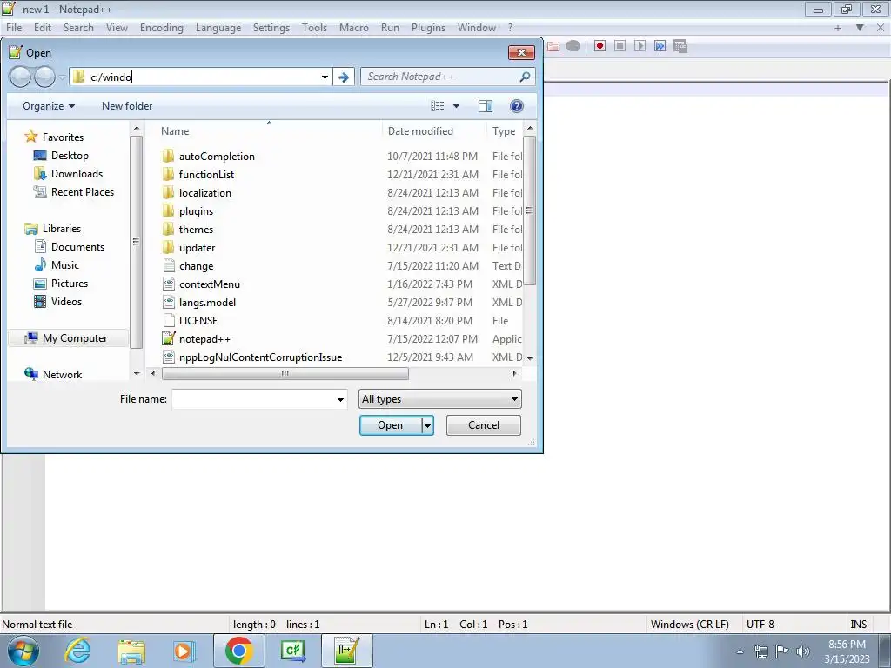Select Downloads in Favorites
Image resolution: width=891 pixels, height=668 pixels.
(68, 174)
